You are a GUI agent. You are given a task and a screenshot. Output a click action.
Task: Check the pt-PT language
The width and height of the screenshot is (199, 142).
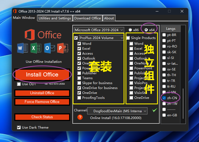pos(164,41)
